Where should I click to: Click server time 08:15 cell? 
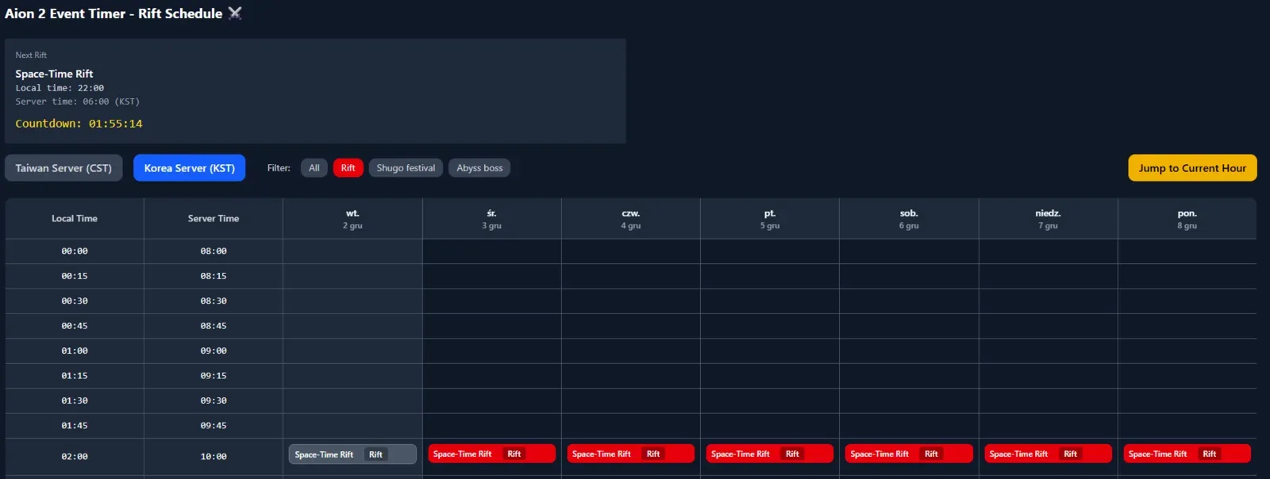tap(214, 276)
